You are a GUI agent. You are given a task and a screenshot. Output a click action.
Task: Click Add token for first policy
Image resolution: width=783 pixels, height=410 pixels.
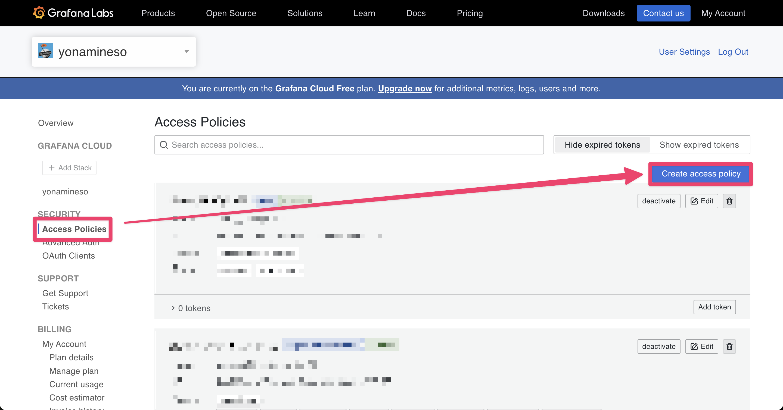click(714, 307)
